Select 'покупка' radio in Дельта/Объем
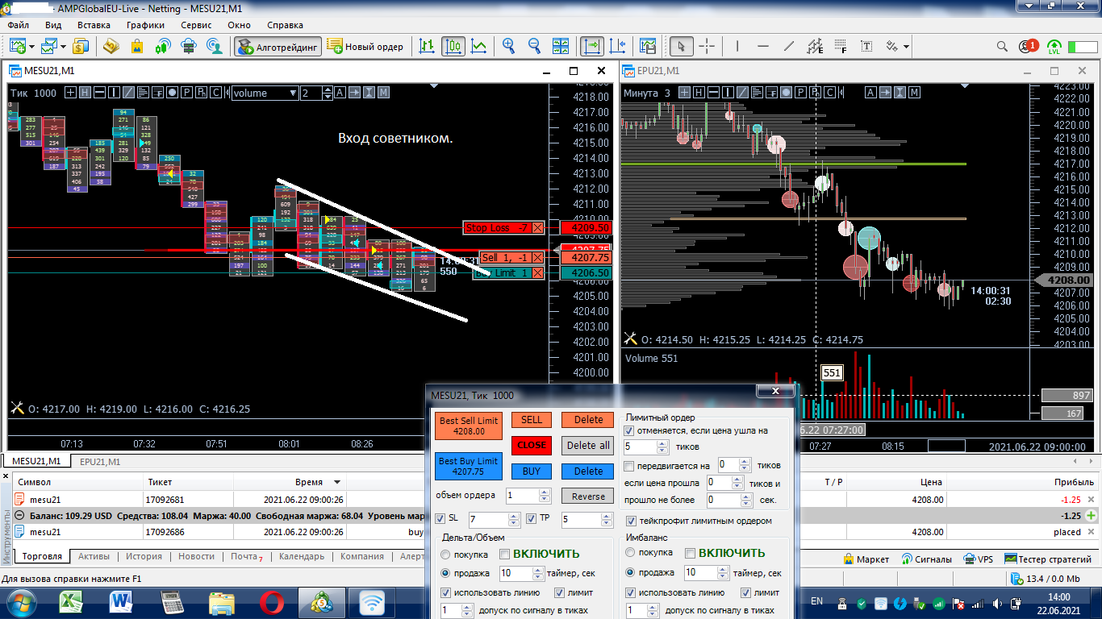The width and height of the screenshot is (1102, 619). (x=445, y=554)
